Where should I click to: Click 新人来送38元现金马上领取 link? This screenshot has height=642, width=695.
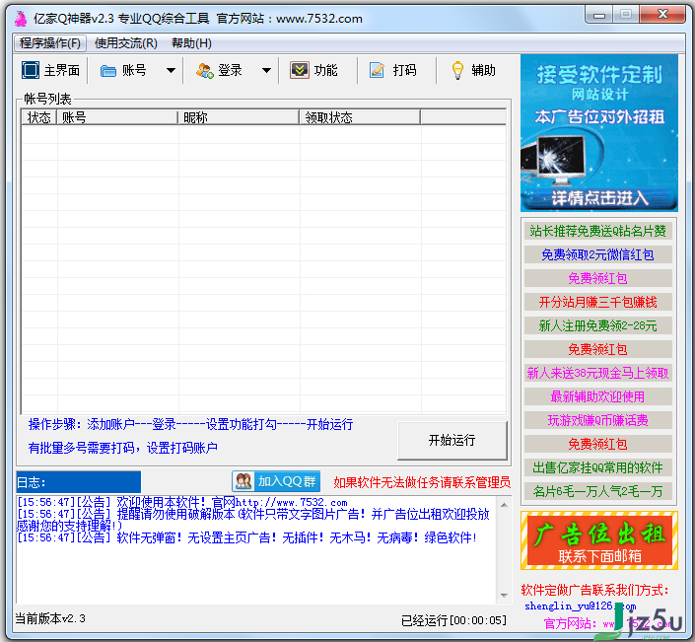coord(598,373)
